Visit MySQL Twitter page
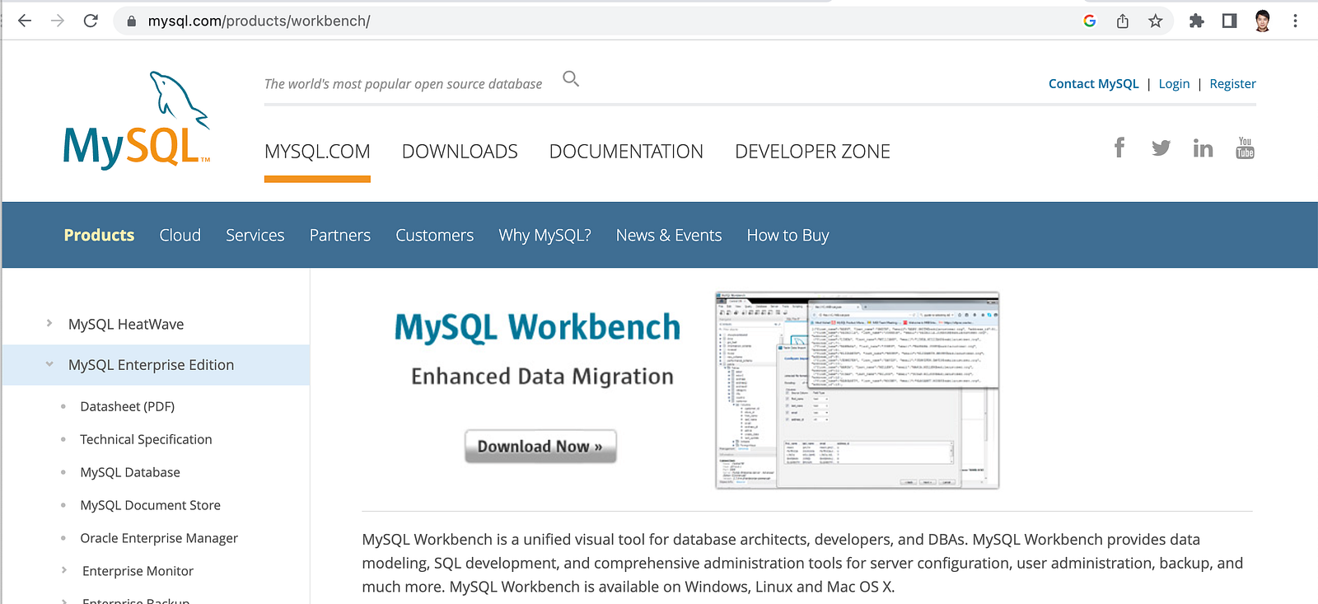This screenshot has width=1318, height=604. (x=1161, y=148)
